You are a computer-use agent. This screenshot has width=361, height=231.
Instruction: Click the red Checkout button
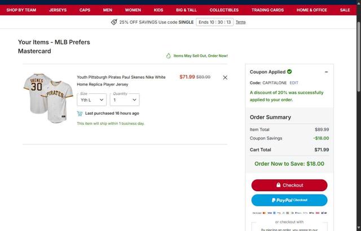(289, 185)
